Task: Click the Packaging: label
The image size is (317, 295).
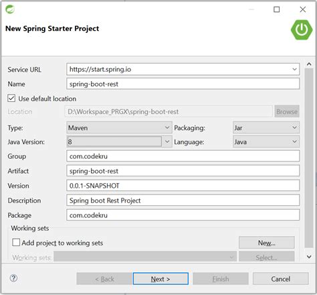Action: click(189, 128)
